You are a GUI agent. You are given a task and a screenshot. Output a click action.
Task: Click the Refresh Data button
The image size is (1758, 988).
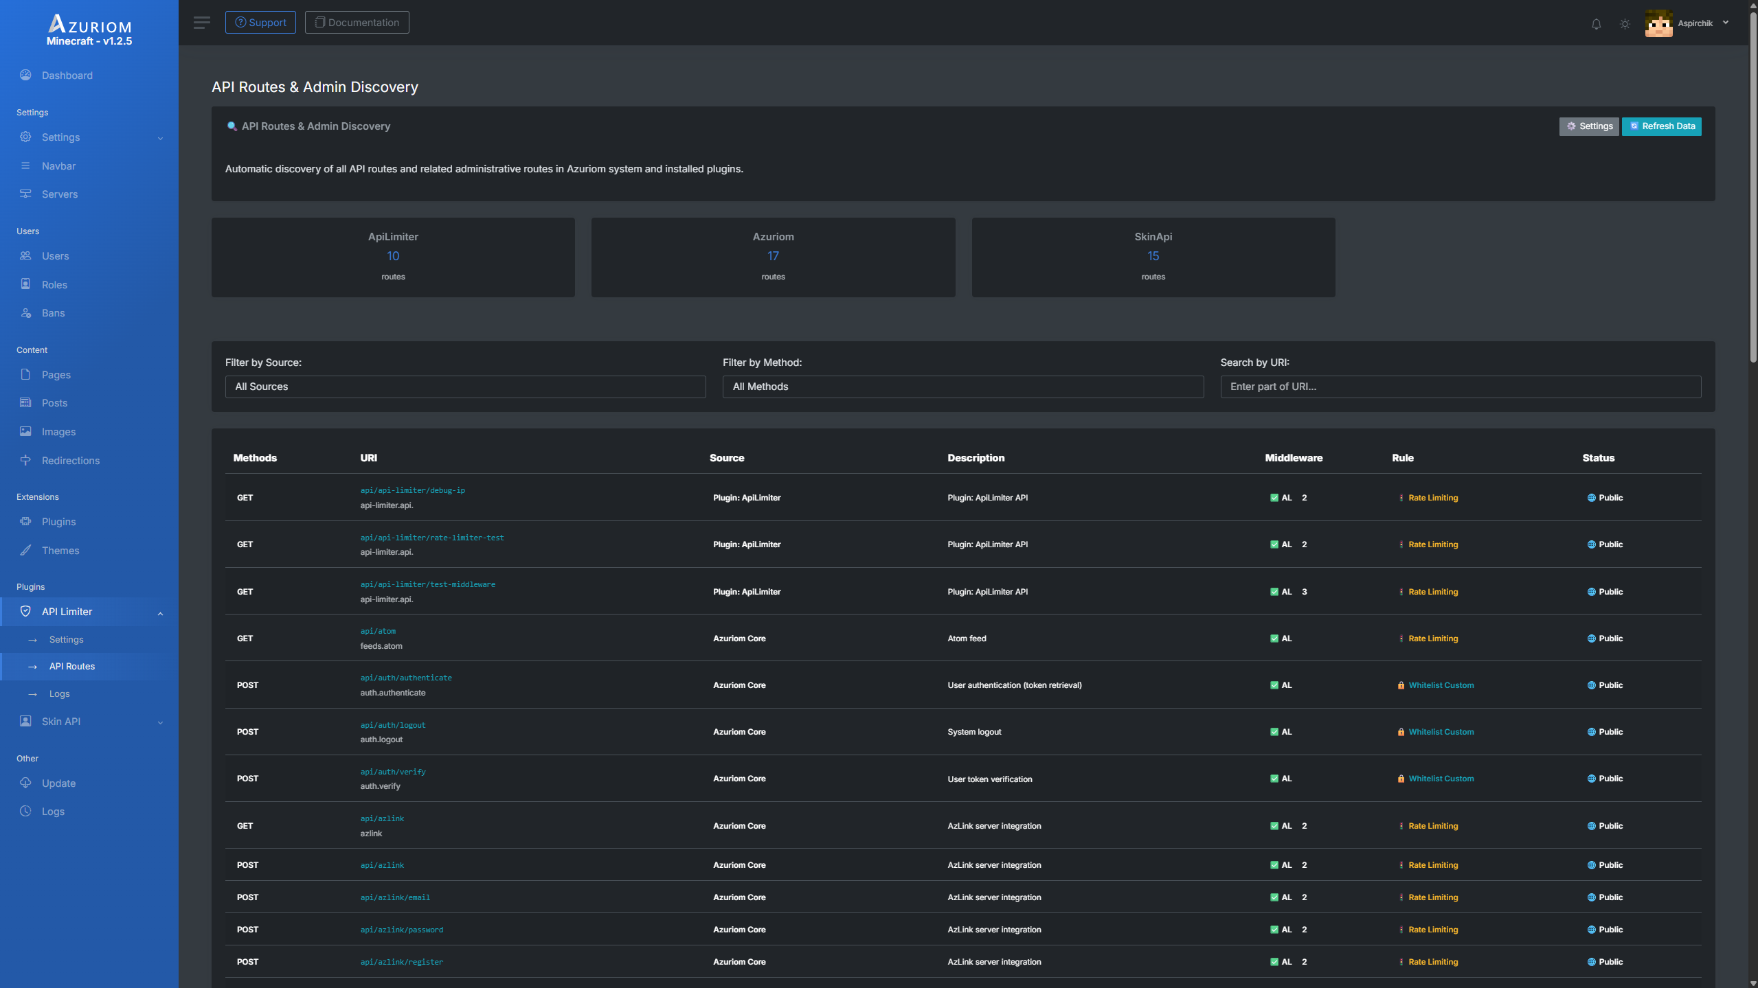tap(1661, 126)
